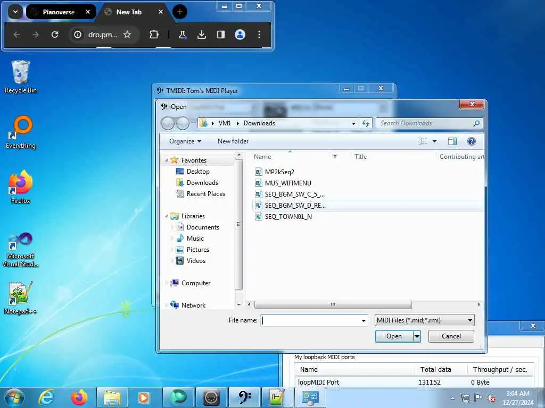Select the SEQ_TOWN01_N file
This screenshot has height=408, width=545.
click(288, 217)
